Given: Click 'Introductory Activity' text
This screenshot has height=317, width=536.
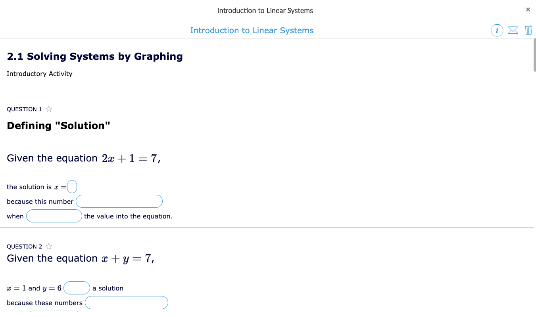Looking at the screenshot, I should click(39, 74).
